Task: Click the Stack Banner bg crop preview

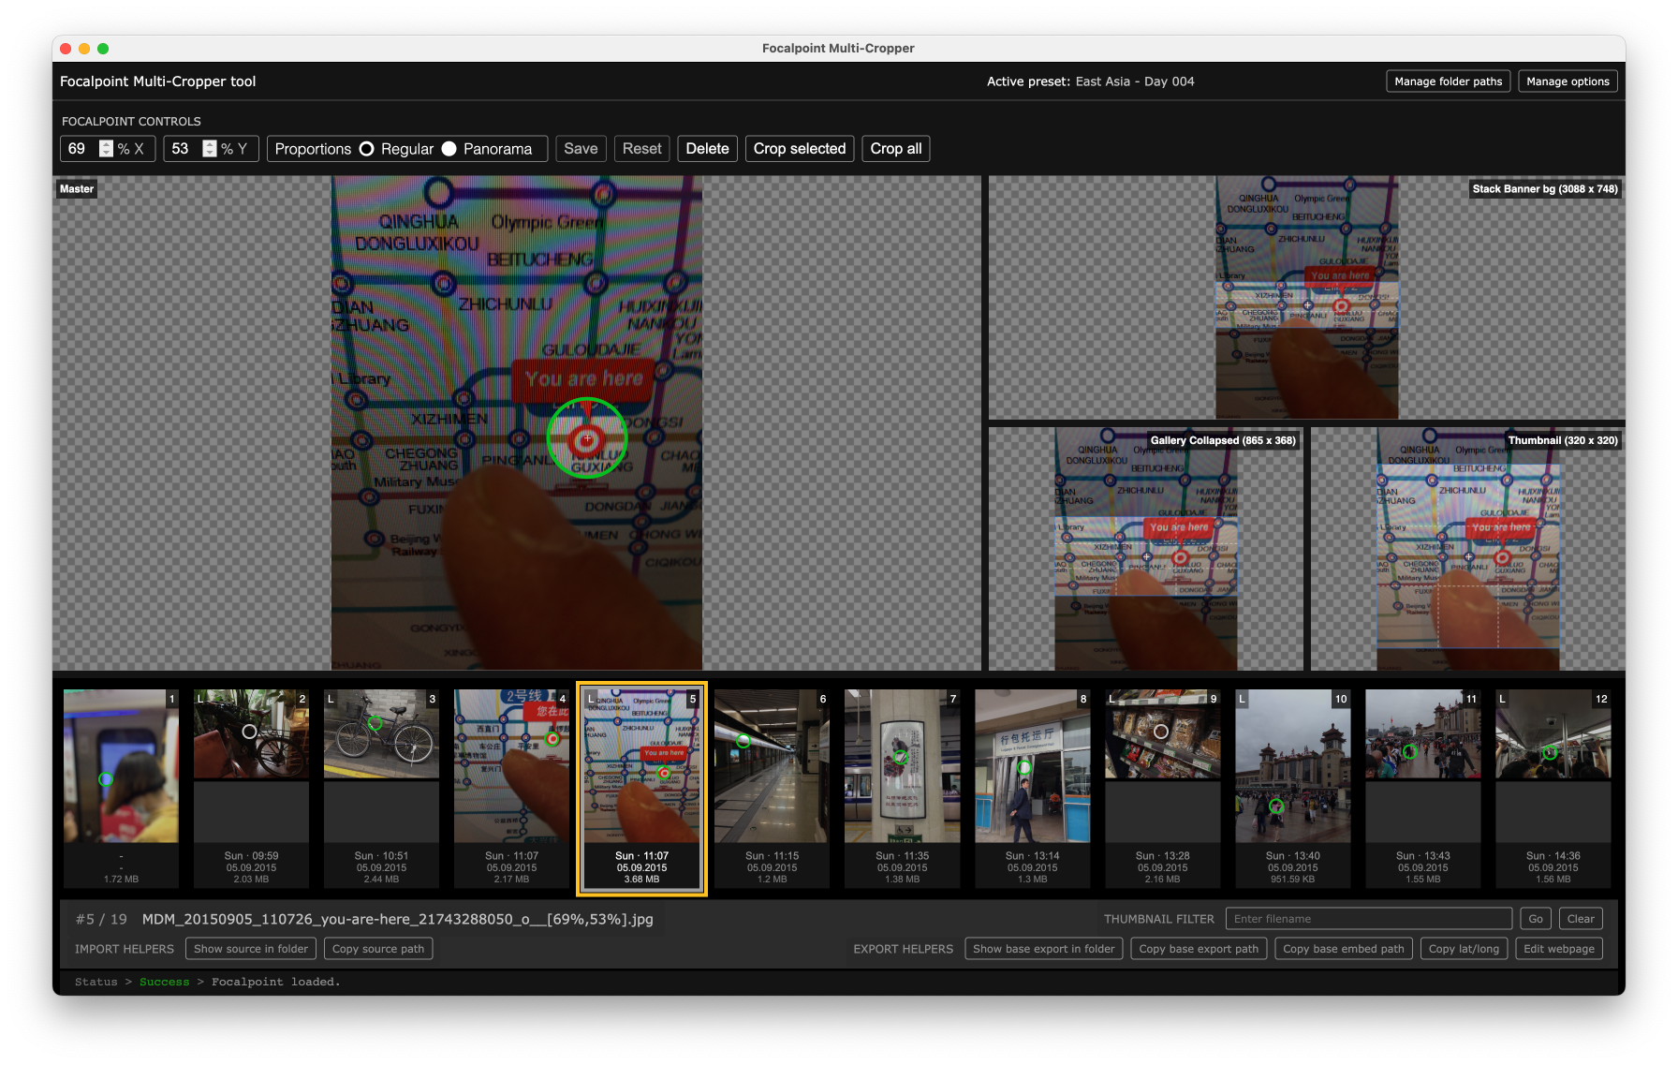Action: (1306, 297)
